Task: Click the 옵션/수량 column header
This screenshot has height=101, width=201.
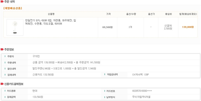Action: click(130, 14)
